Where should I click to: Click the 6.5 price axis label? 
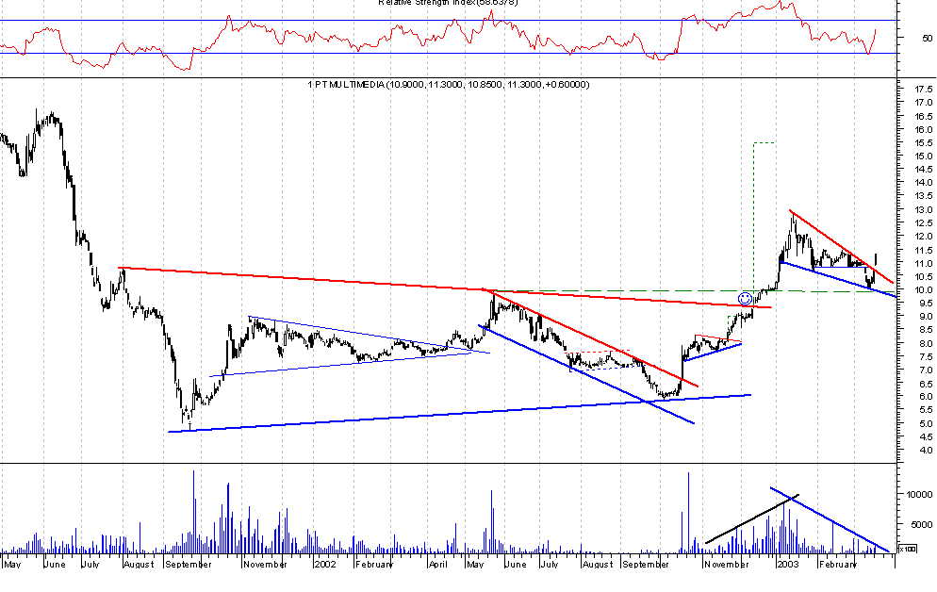click(x=927, y=384)
